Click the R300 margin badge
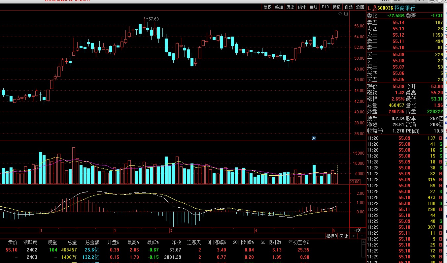Image resolution: width=447 pixels, height=263 pixels. click(374, 8)
